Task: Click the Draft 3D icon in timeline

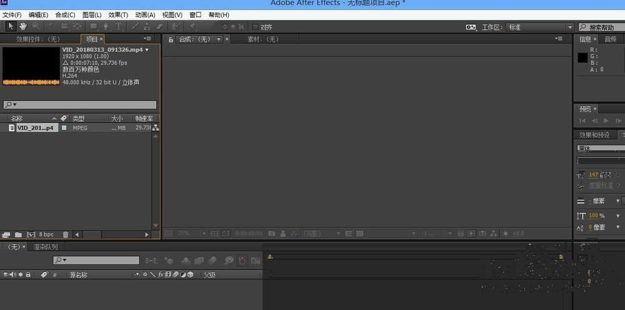Action: pyautogui.click(x=169, y=261)
